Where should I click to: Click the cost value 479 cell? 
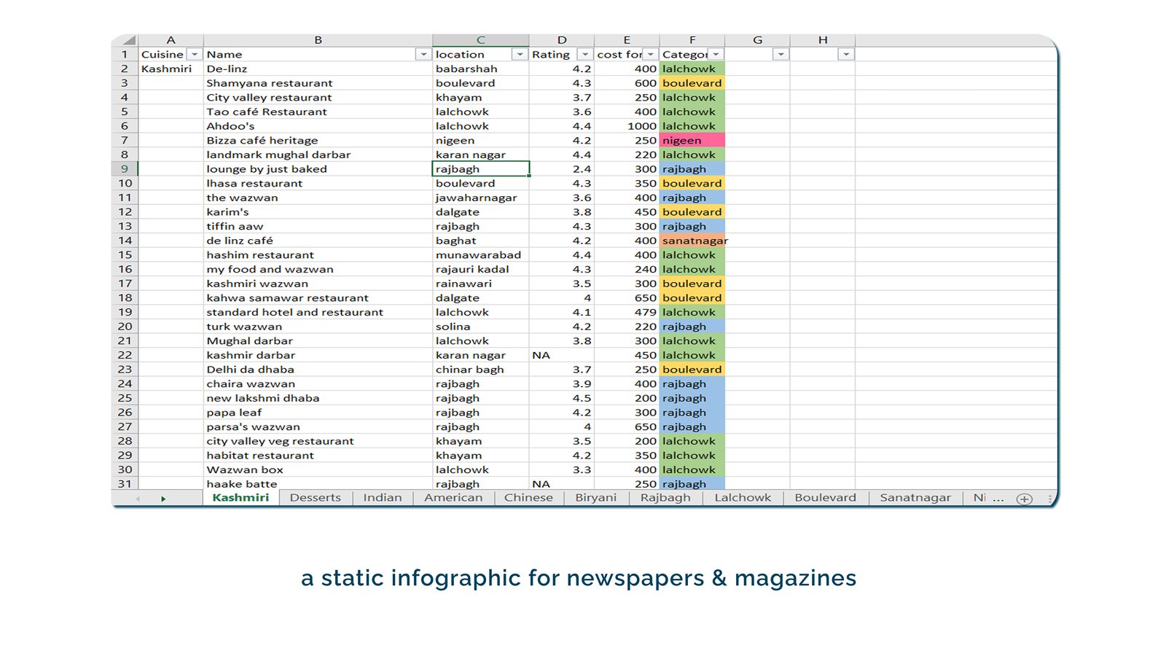[x=627, y=312]
